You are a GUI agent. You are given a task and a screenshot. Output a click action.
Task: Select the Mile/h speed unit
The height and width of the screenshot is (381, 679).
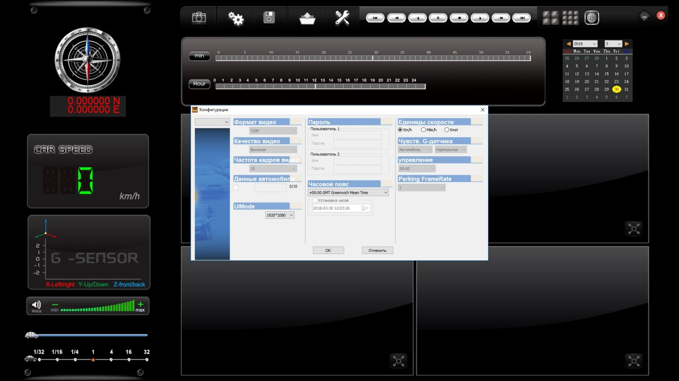pyautogui.click(x=424, y=130)
